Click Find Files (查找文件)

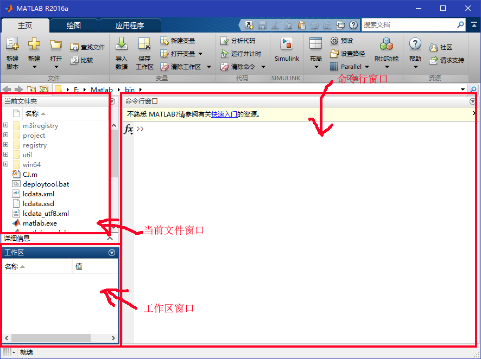click(x=87, y=47)
